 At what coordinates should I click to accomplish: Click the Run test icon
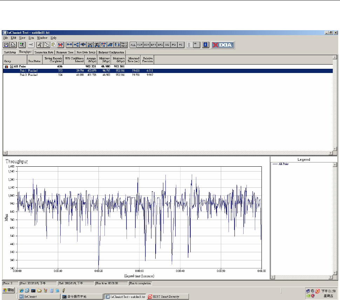(x=22, y=45)
